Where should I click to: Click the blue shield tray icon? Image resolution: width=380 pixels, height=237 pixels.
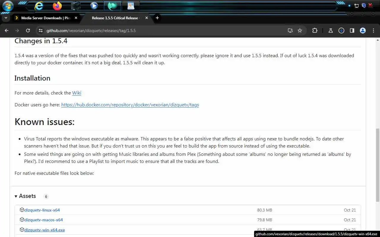363,5
